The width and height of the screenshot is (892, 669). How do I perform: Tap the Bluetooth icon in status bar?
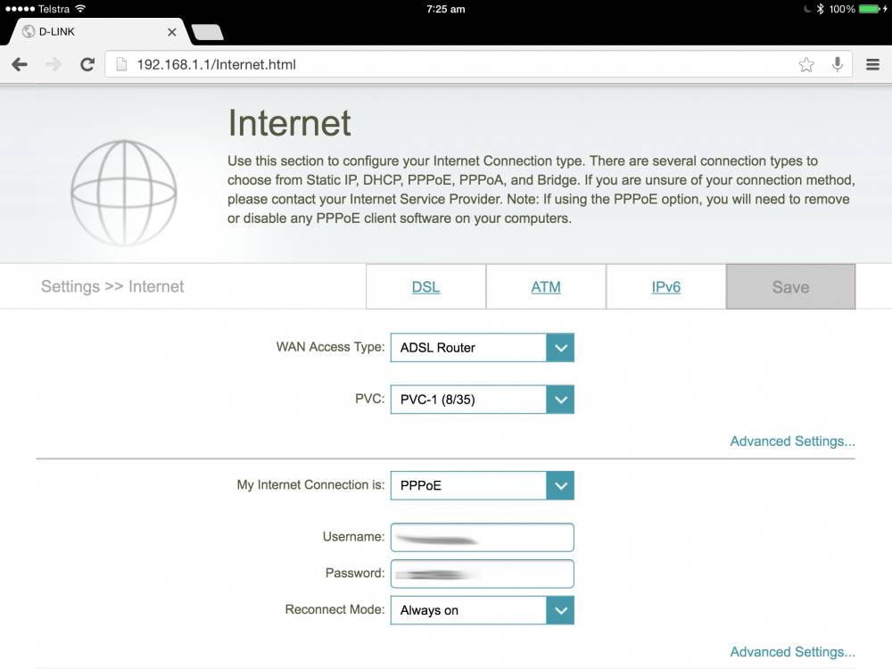(x=820, y=9)
